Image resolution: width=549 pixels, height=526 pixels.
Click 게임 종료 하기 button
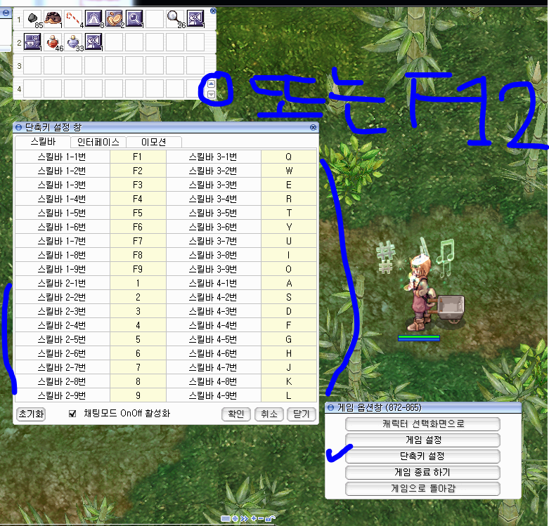[x=422, y=473]
